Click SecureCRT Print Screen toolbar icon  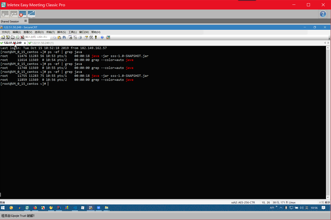click(x=70, y=37)
